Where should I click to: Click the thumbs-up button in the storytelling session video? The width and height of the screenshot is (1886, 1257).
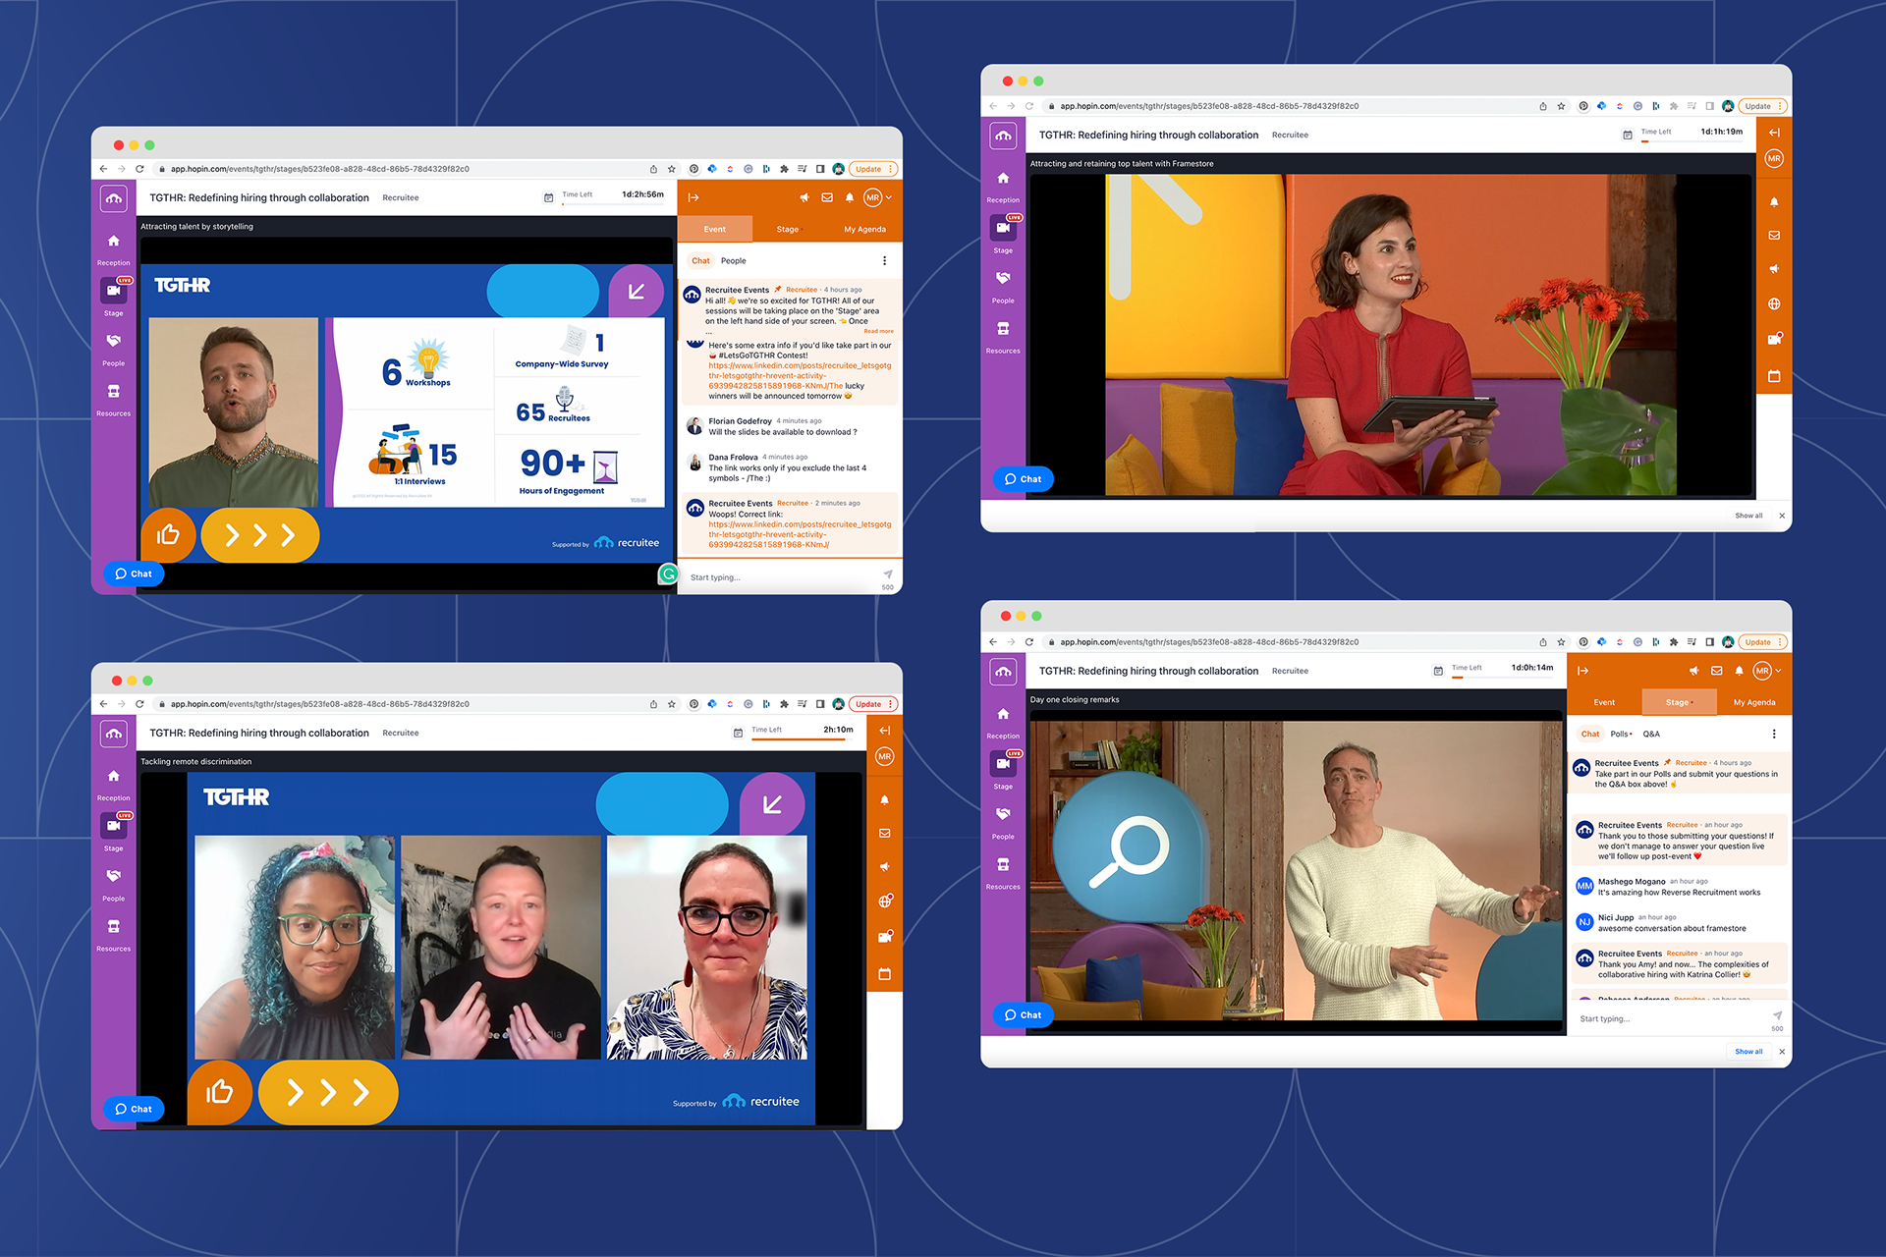pos(169,534)
